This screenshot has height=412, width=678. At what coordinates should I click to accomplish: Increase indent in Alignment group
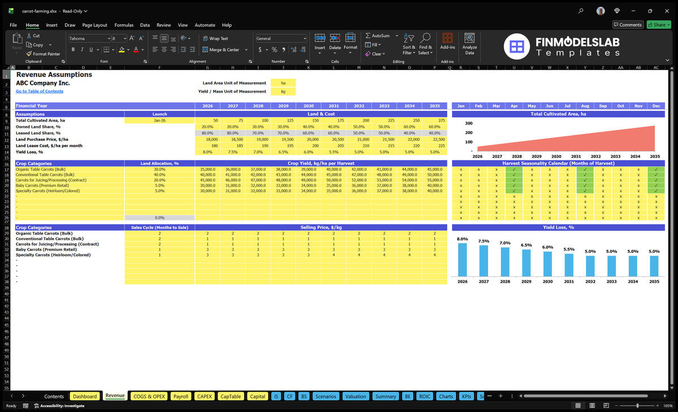click(193, 50)
